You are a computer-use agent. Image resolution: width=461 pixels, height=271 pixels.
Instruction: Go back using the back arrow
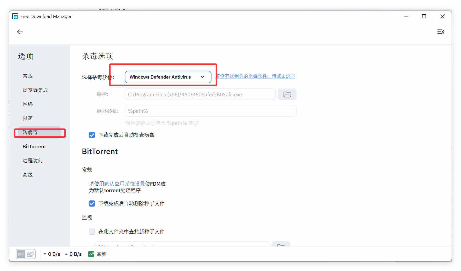coord(20,32)
